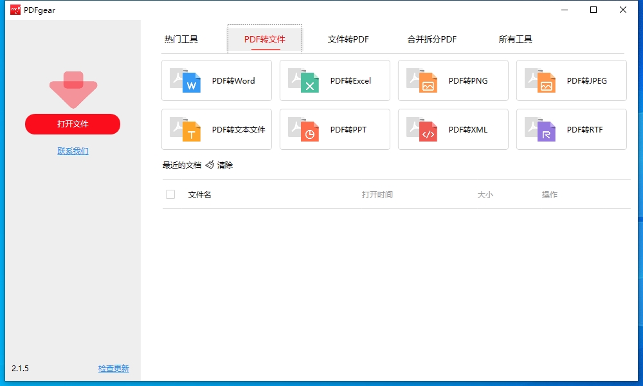Click the broom icon beside 清除
This screenshot has height=386, width=643.
tap(210, 165)
